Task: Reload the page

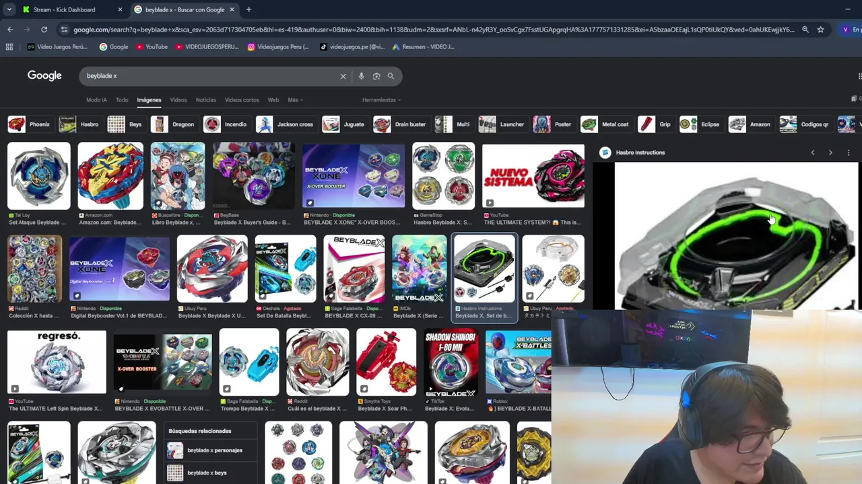Action: tap(44, 30)
